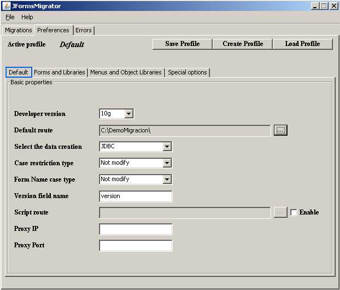Open the File menu

pos(10,17)
